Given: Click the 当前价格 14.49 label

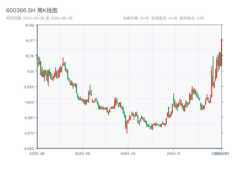Looking at the screenshot, I should (x=136, y=18).
